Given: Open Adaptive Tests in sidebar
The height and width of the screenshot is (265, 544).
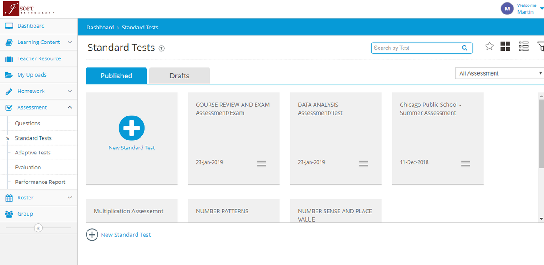Looking at the screenshot, I should pyautogui.click(x=33, y=153).
